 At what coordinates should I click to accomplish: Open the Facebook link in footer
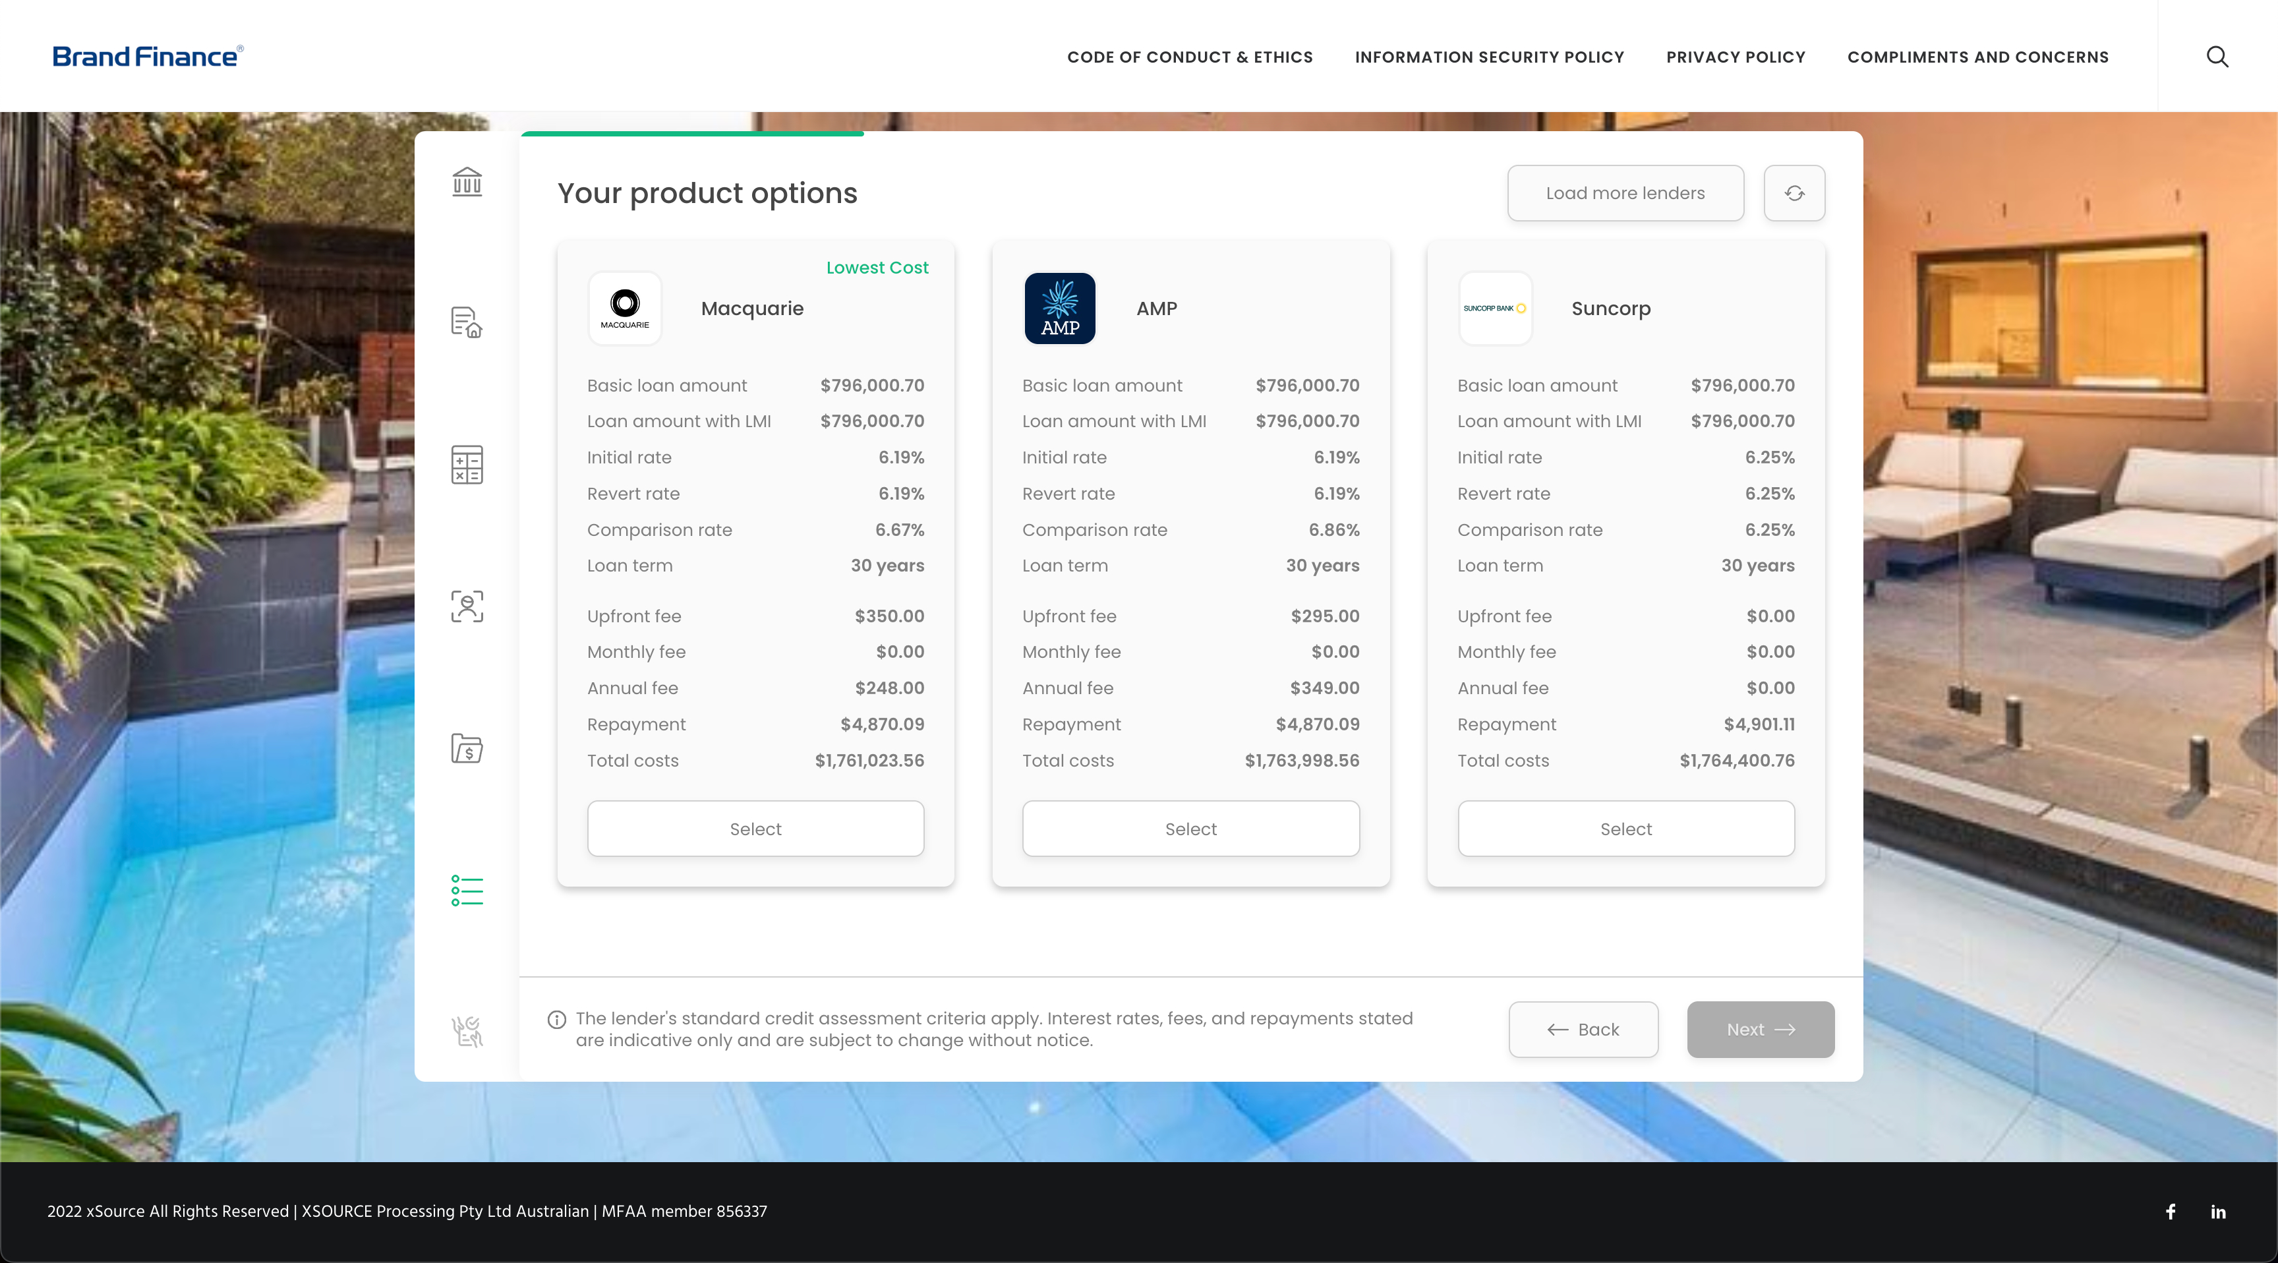coord(2171,1212)
